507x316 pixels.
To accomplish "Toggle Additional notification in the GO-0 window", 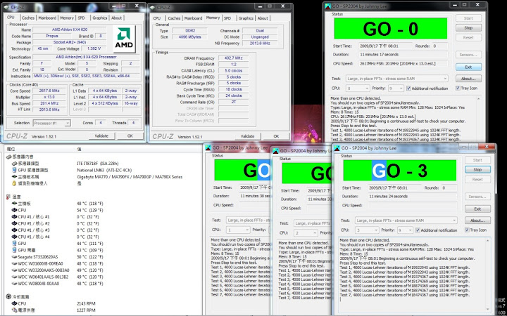I will (408, 88).
